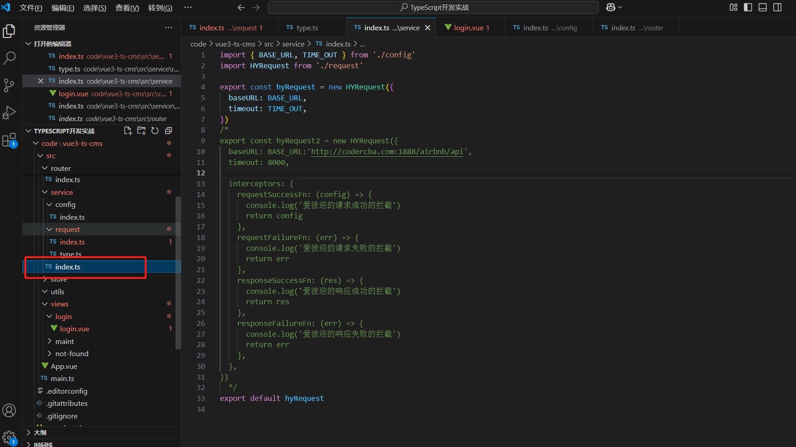Open the 编辑(E) menu
This screenshot has height=447, width=796.
[x=62, y=8]
